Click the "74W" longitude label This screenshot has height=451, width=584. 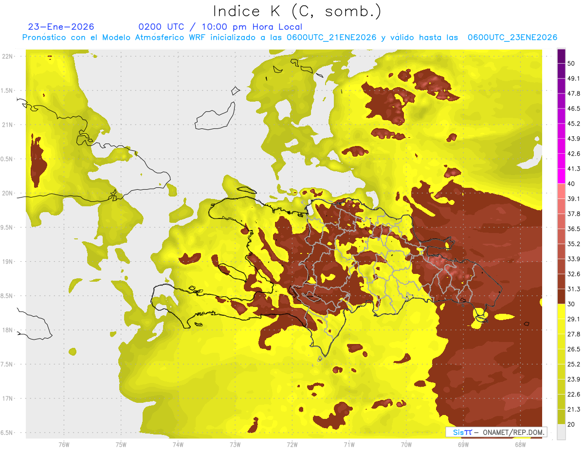tap(178, 444)
